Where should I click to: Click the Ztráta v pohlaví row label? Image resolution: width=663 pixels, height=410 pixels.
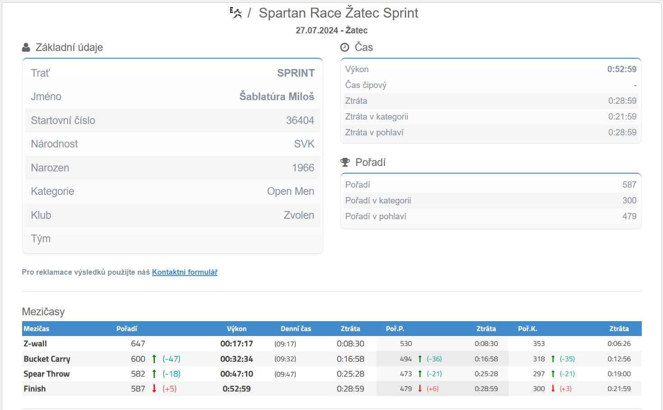[374, 132]
